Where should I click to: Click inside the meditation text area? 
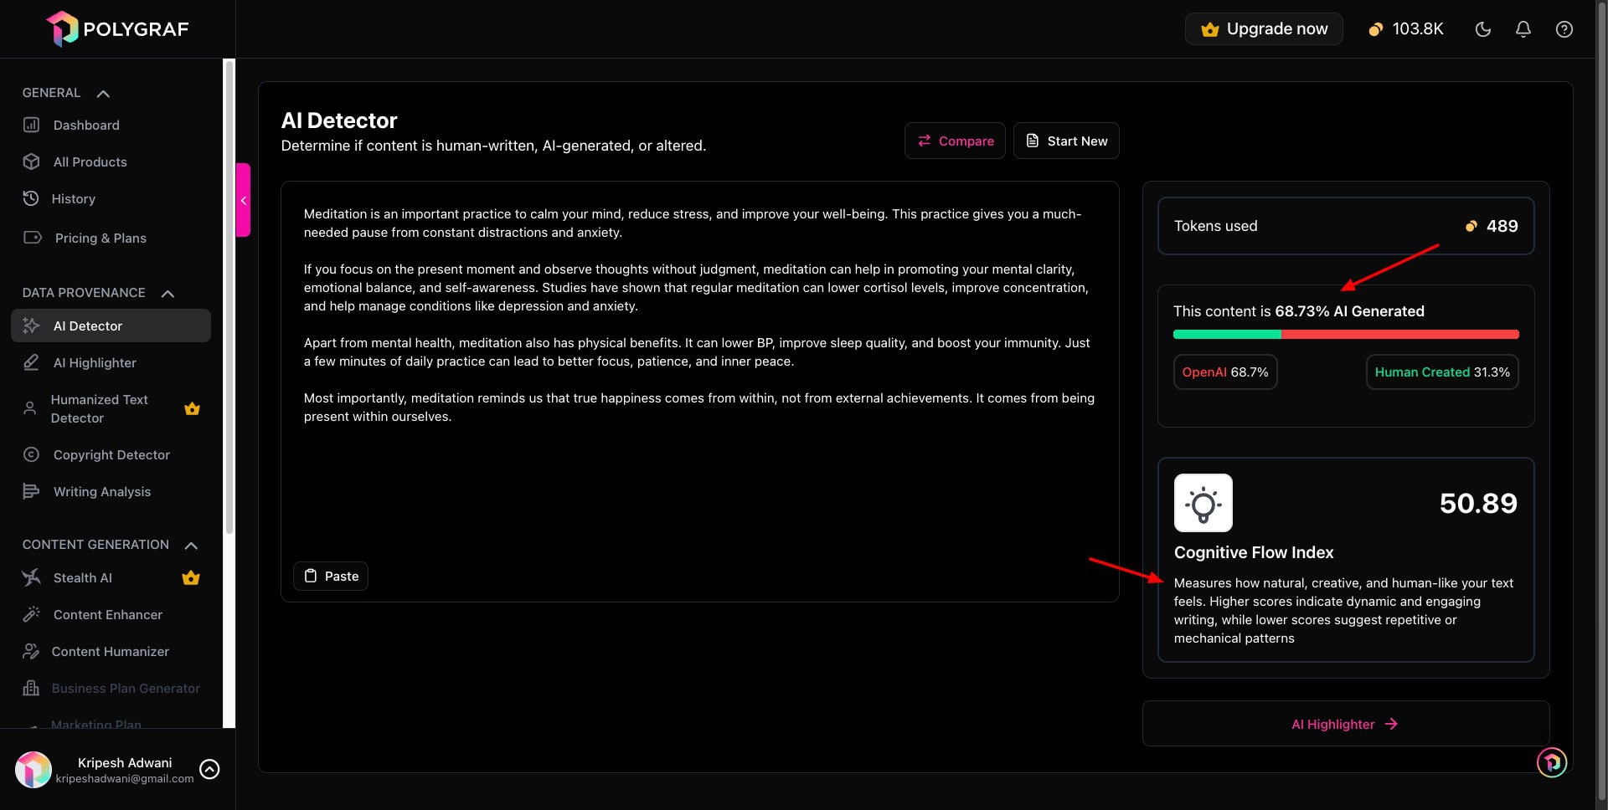[x=699, y=485]
